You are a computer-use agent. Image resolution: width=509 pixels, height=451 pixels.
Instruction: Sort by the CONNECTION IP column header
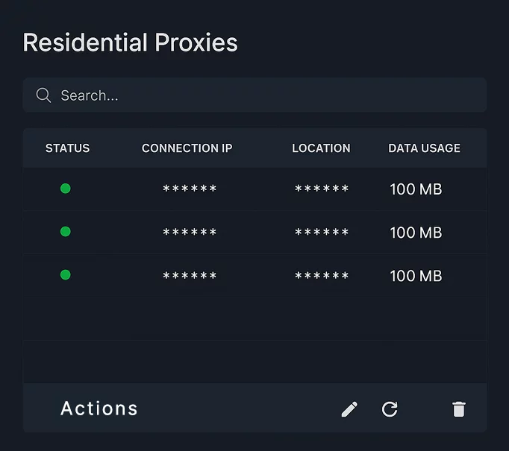pyautogui.click(x=187, y=148)
